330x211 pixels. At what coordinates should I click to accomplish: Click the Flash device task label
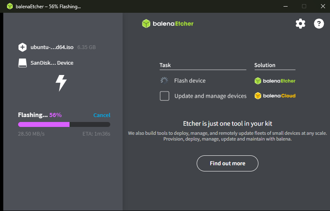coord(190,81)
